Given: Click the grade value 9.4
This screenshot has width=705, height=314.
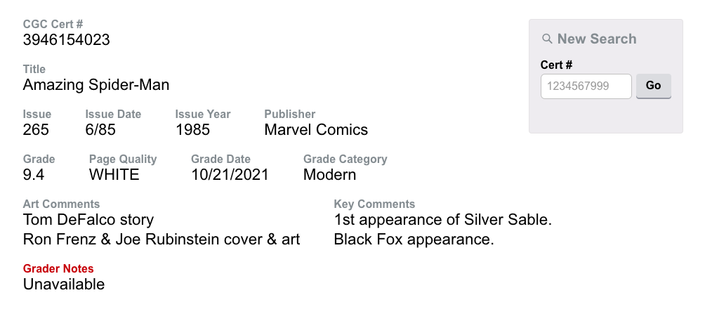Looking at the screenshot, I should [34, 175].
